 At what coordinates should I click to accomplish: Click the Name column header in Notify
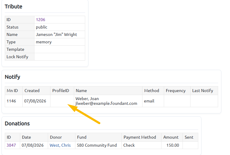[108, 91]
